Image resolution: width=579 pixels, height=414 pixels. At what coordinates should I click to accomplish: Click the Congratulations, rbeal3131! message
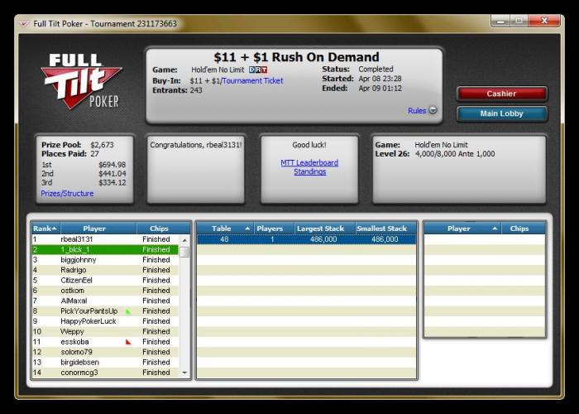click(x=196, y=145)
